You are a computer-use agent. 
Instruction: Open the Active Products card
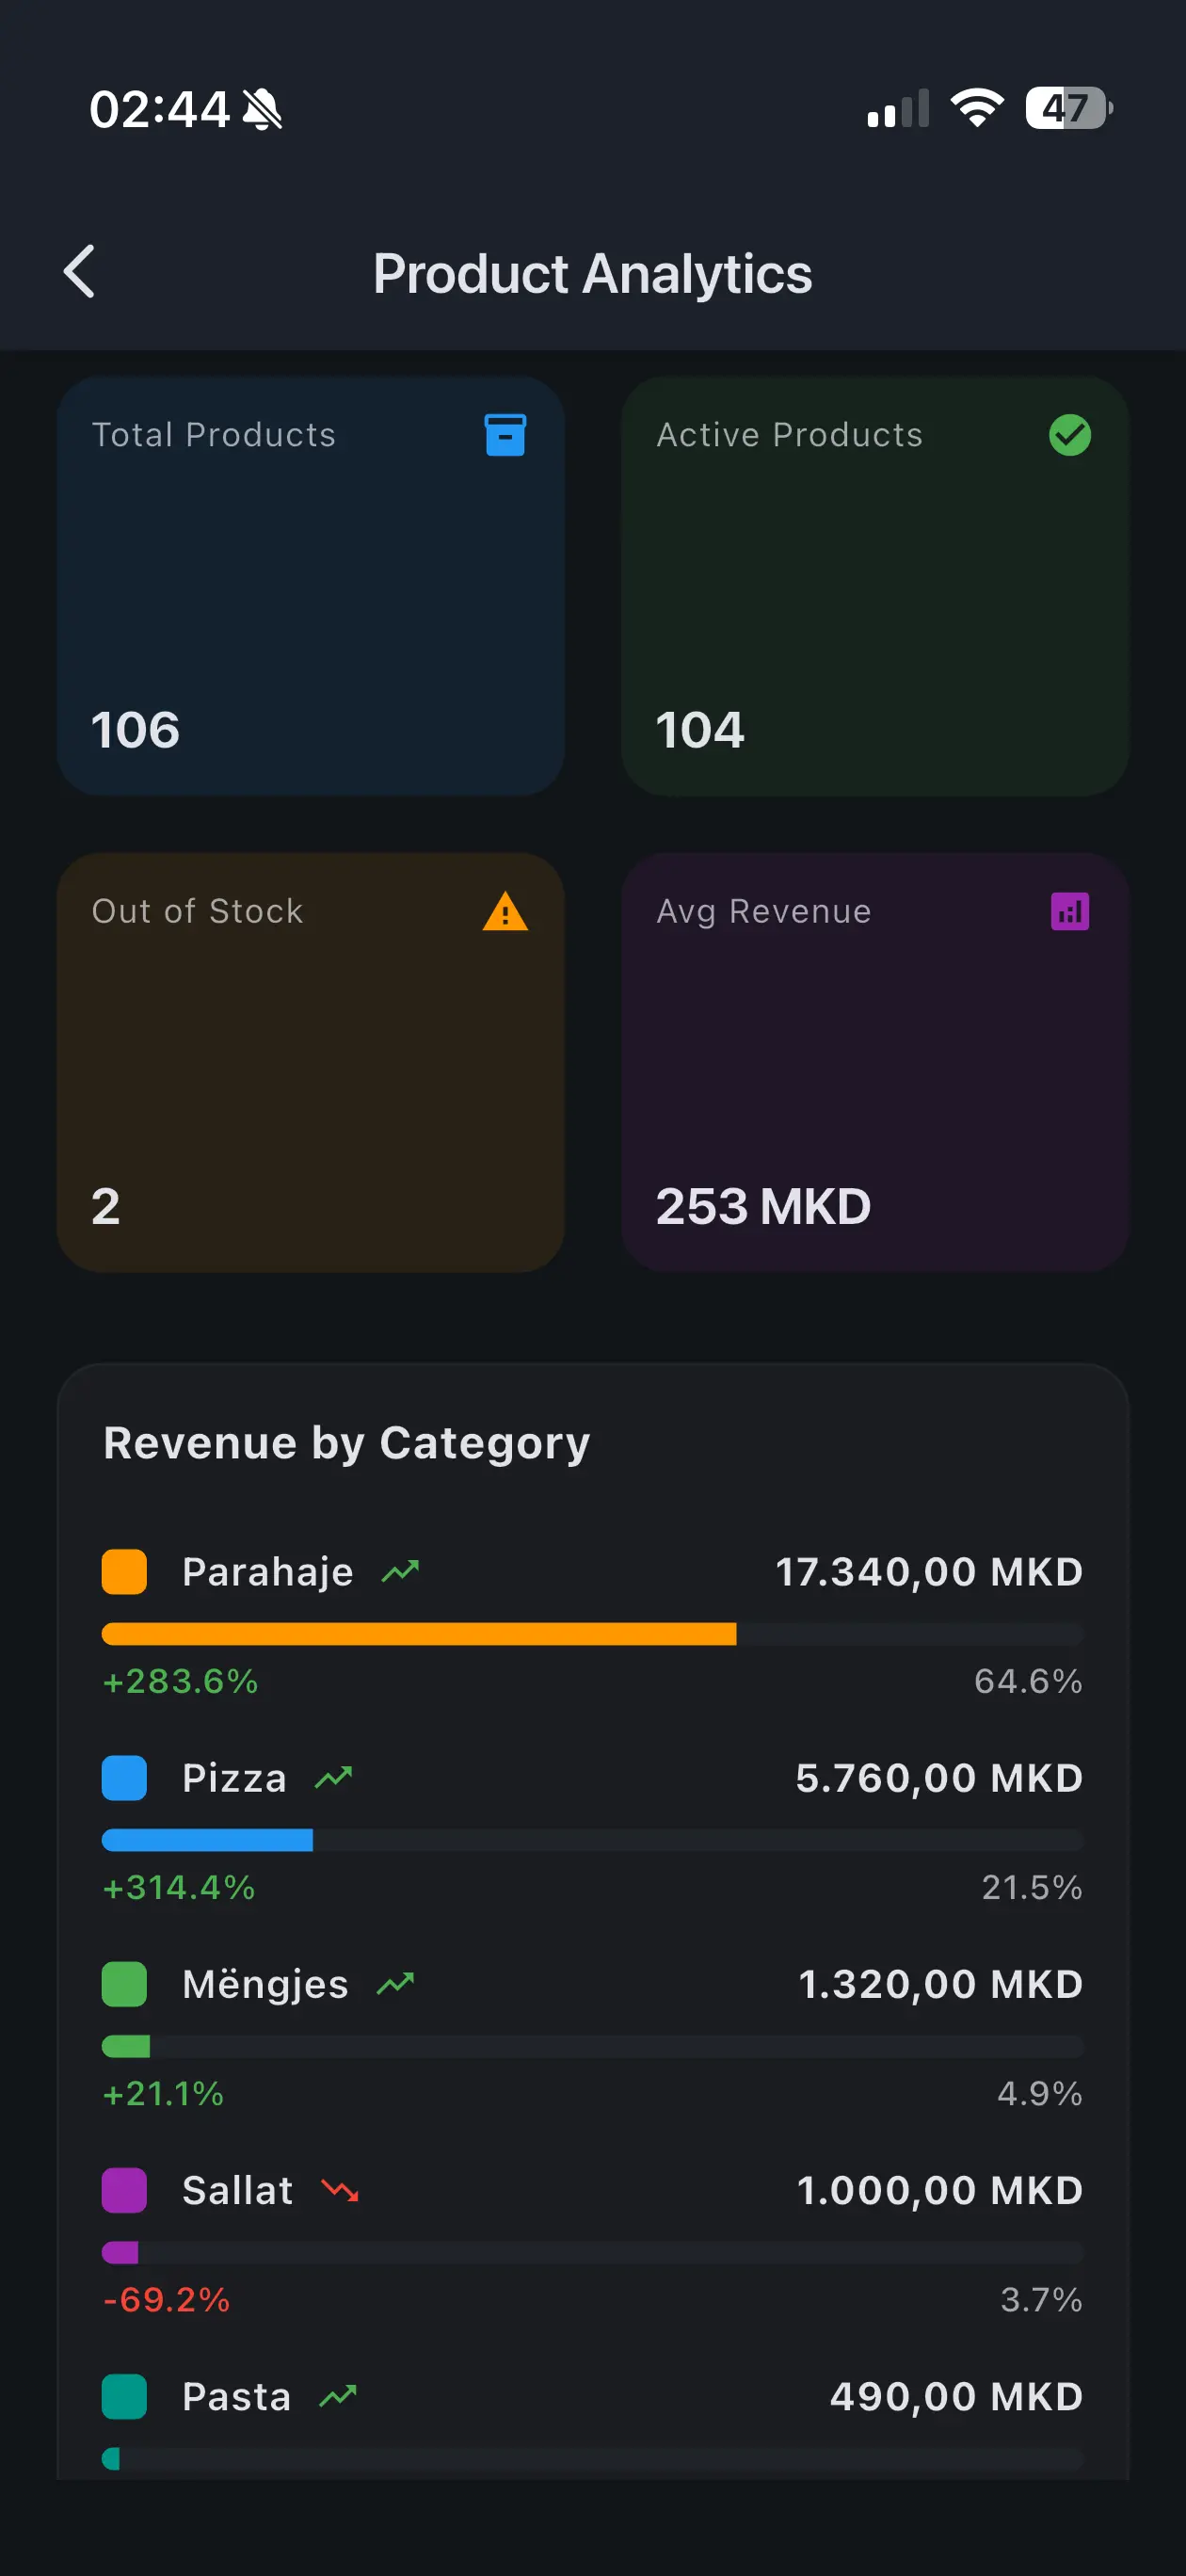pos(874,586)
